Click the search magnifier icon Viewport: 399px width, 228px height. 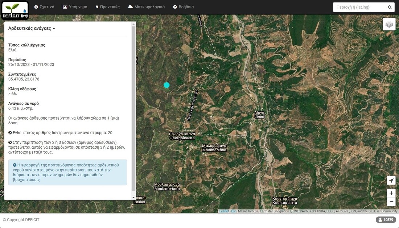[390, 7]
